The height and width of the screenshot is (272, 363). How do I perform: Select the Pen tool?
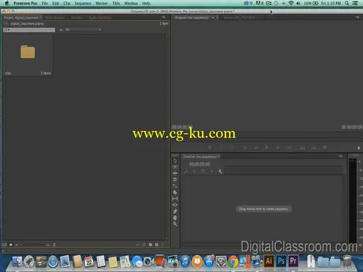(175, 211)
